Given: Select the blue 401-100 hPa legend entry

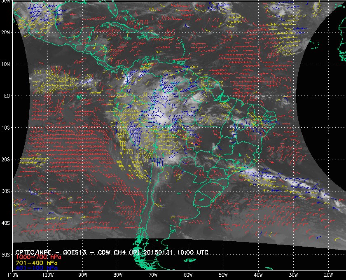Looking at the screenshot, I should click(x=37, y=268).
